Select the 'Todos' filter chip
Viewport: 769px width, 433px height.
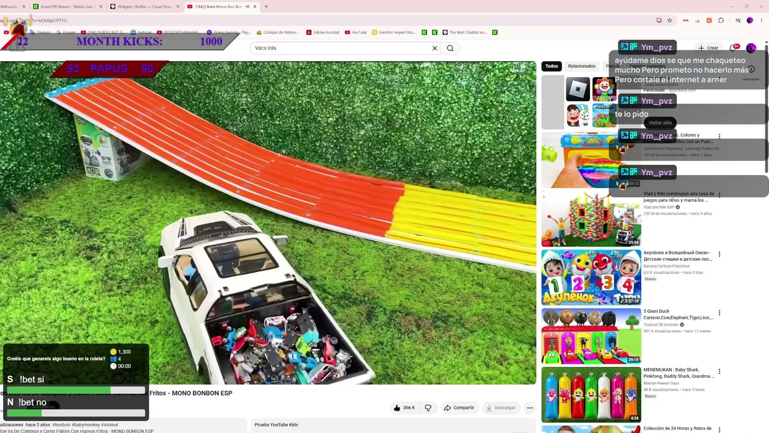tap(552, 66)
